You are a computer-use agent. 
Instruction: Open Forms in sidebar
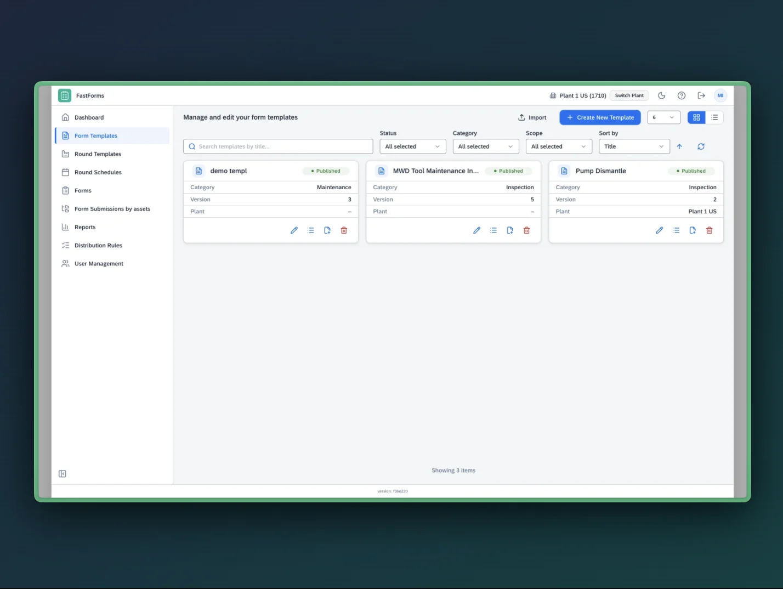tap(112, 191)
